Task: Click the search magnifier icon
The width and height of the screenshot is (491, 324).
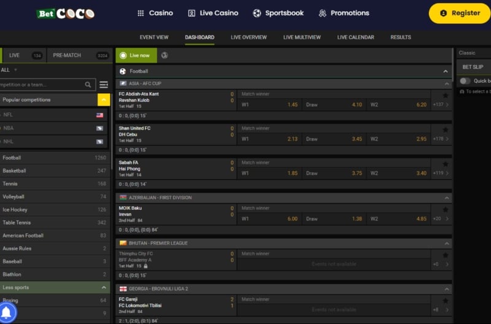Action: point(88,85)
